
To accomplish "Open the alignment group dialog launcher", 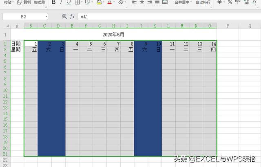I will click(211, 7).
